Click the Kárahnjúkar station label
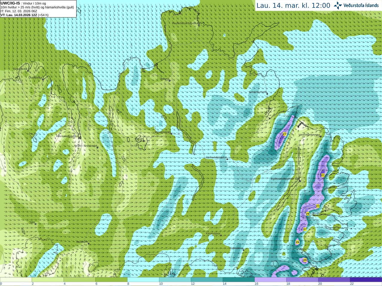This screenshot has height=286, width=382. [213, 233]
